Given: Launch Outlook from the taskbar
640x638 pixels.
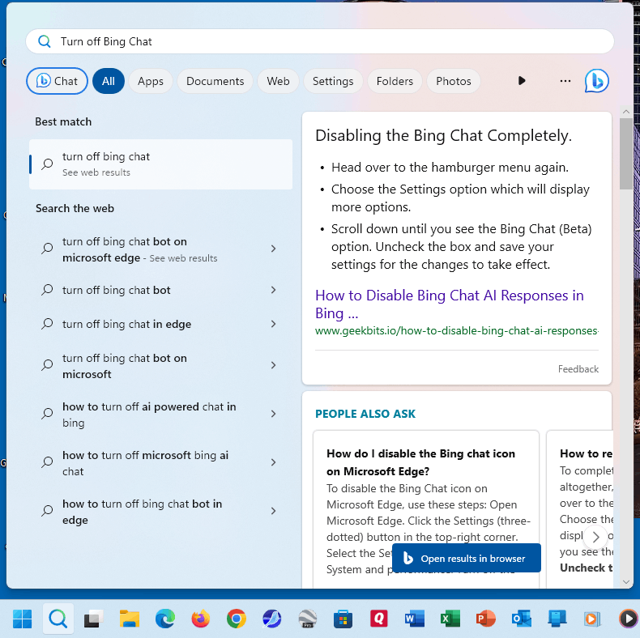Looking at the screenshot, I should (521, 619).
